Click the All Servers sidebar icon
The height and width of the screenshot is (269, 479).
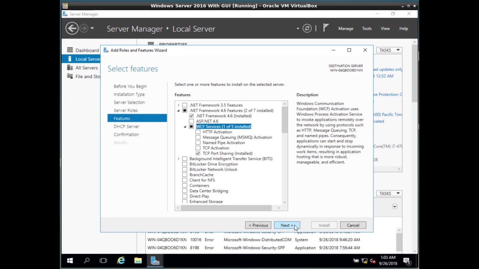tap(70, 68)
